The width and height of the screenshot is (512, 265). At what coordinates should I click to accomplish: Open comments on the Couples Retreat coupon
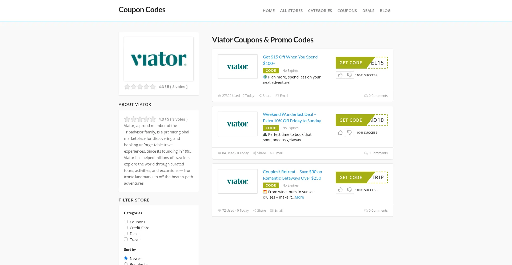pyautogui.click(x=376, y=211)
